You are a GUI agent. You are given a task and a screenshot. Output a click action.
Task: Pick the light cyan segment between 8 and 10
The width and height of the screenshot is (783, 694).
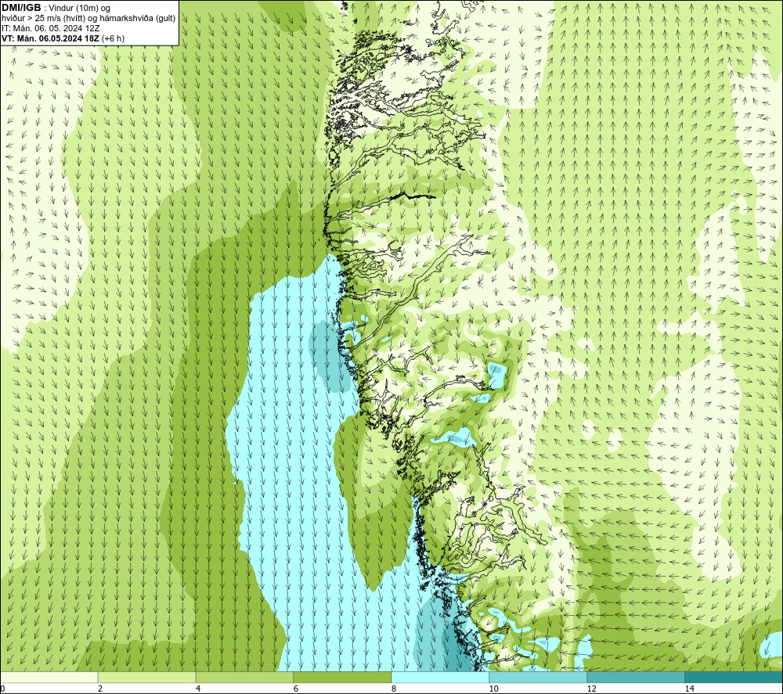440,677
